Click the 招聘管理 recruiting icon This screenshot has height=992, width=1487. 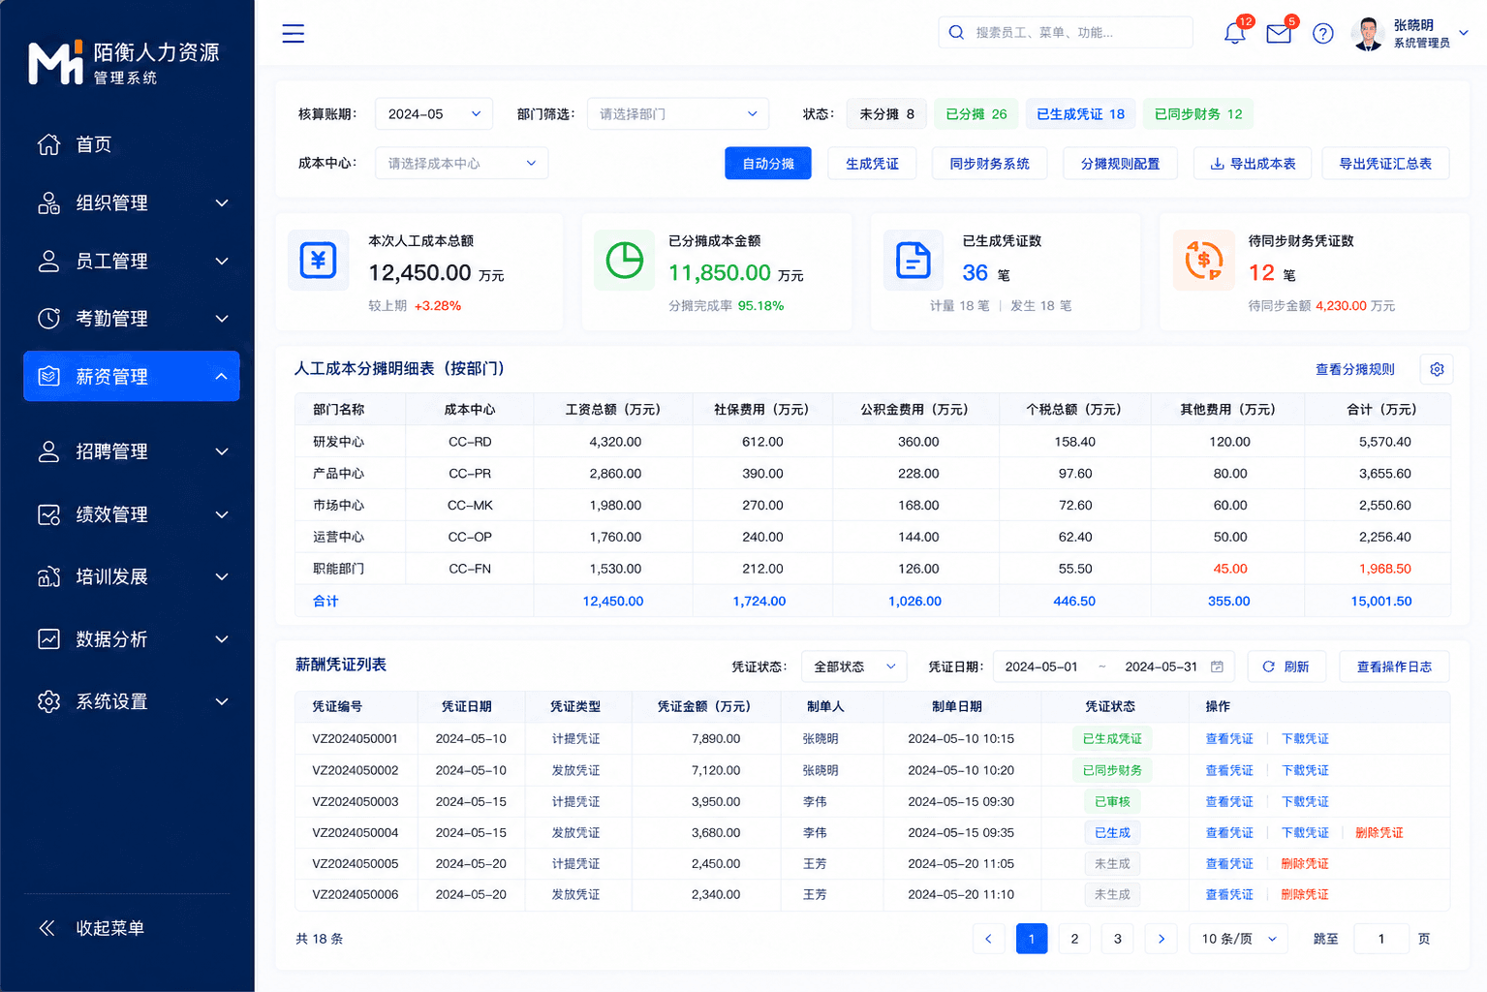click(x=48, y=451)
